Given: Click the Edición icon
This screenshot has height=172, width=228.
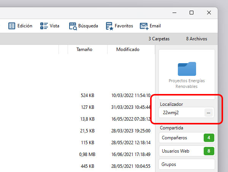Looking at the screenshot, I should (x=12, y=26).
